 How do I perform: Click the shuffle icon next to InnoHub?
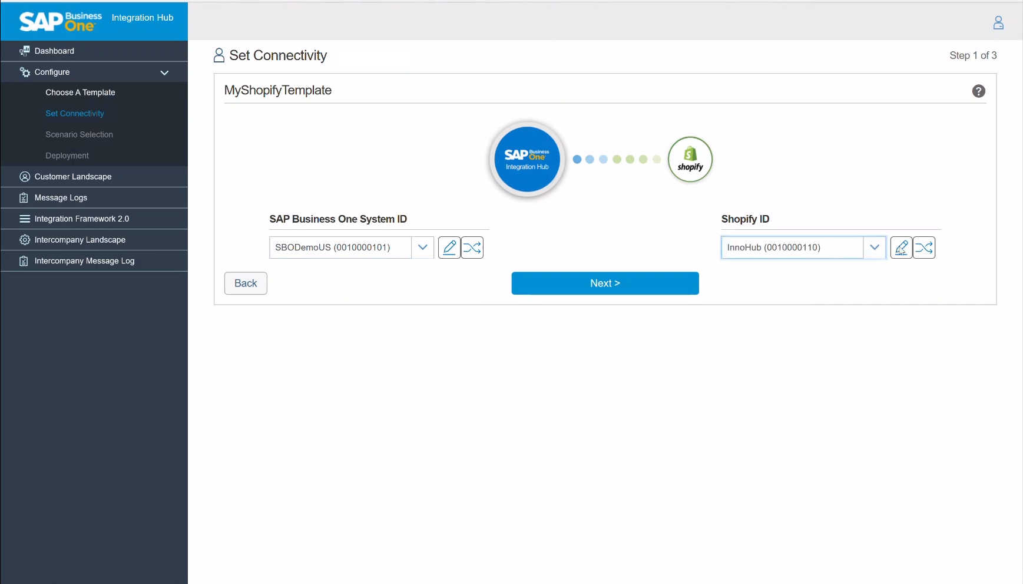click(x=924, y=248)
